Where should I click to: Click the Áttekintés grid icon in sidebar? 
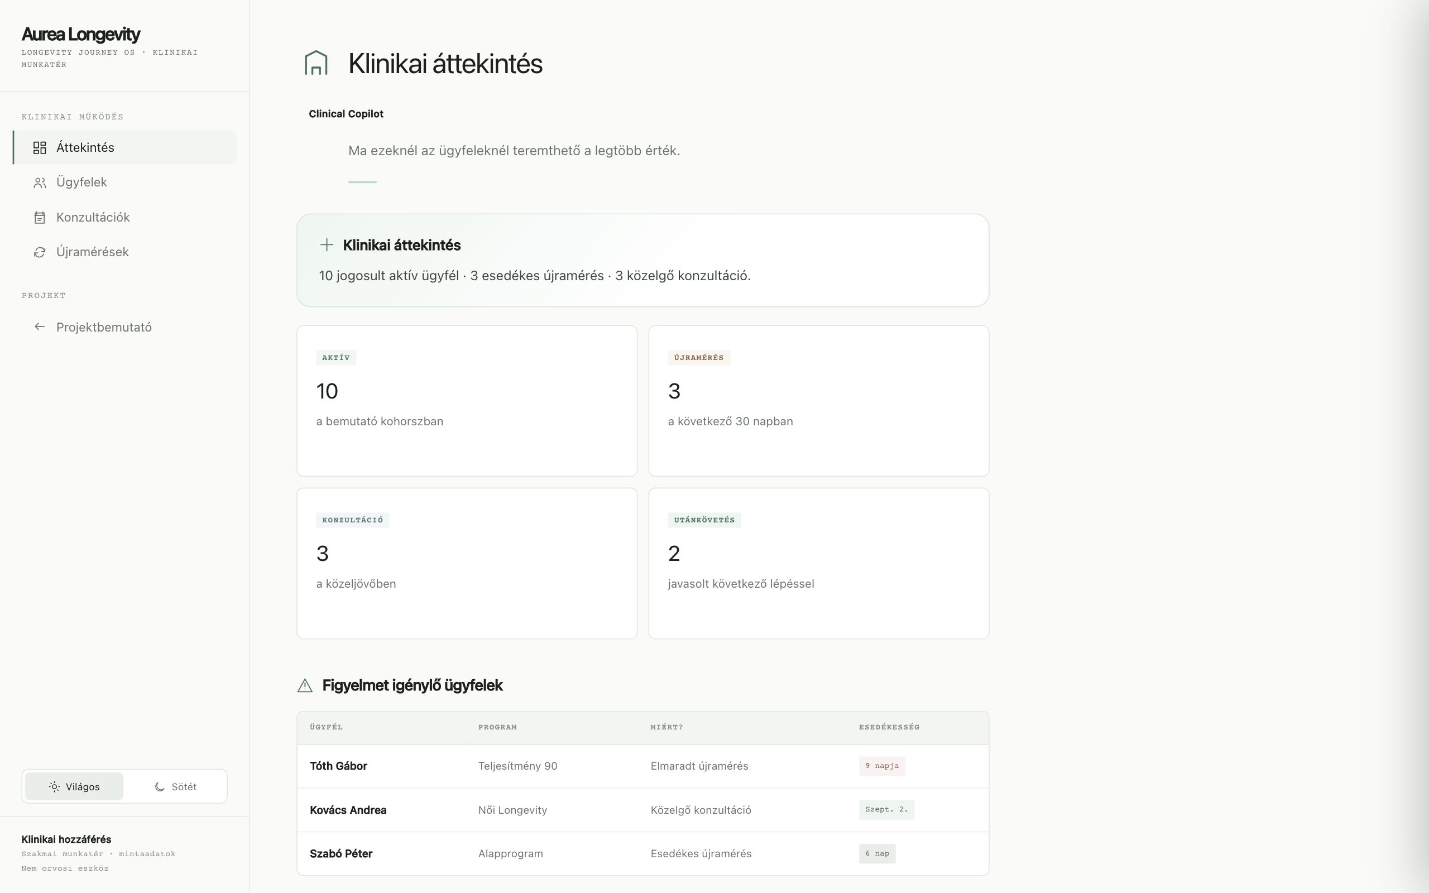pos(40,148)
